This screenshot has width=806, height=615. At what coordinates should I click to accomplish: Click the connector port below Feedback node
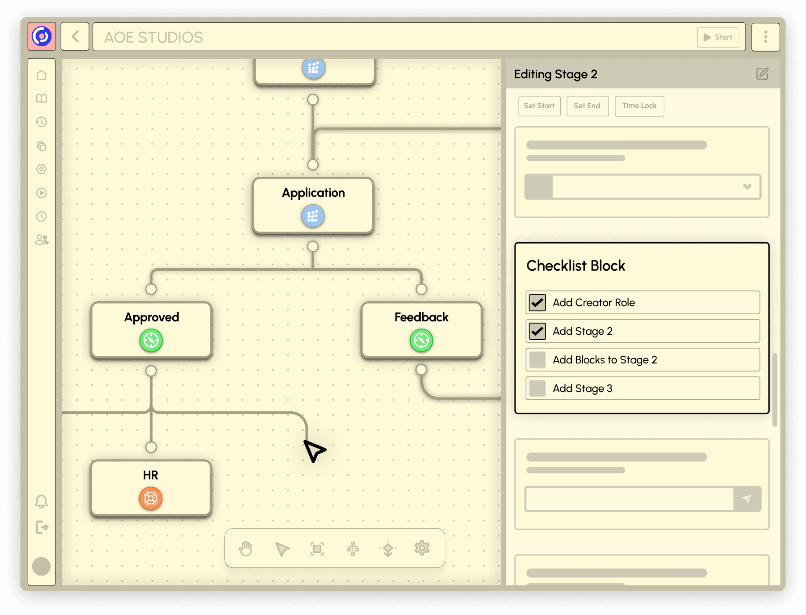[421, 370]
